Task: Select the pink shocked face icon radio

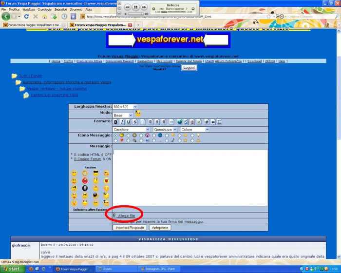Action: [141, 136]
